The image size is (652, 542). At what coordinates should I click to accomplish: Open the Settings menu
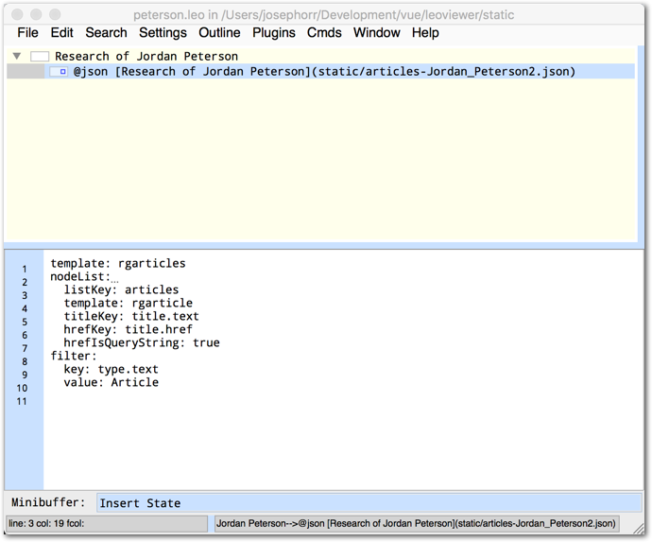tap(163, 33)
